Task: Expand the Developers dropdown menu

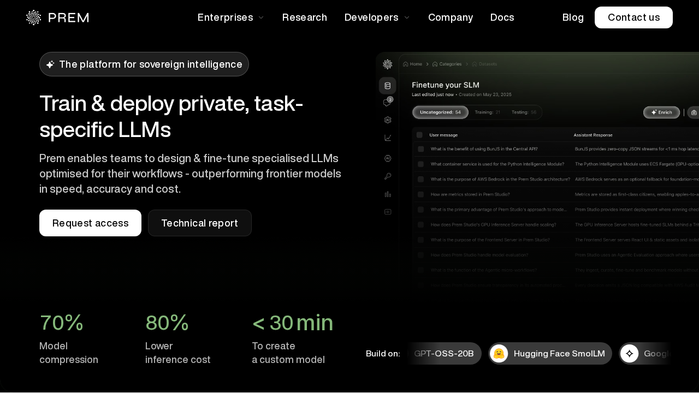Action: coord(377,17)
